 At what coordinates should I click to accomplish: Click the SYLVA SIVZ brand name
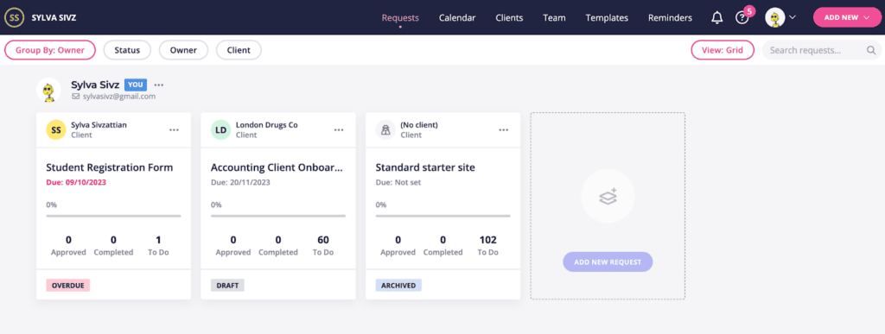pyautogui.click(x=54, y=17)
